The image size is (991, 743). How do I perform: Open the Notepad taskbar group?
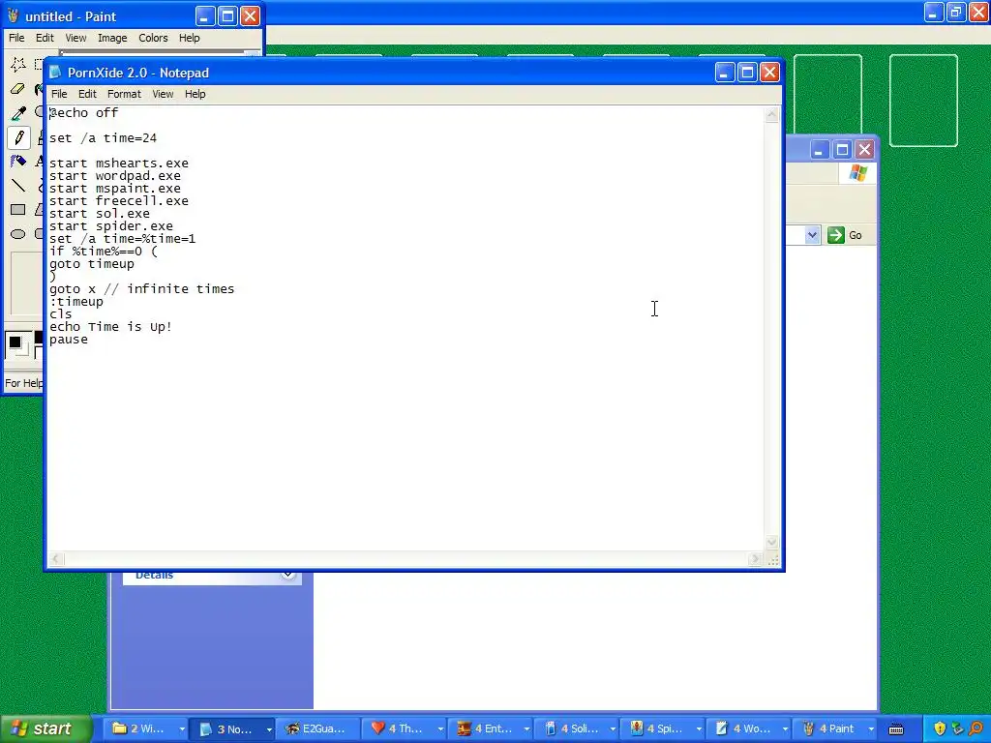(234, 729)
